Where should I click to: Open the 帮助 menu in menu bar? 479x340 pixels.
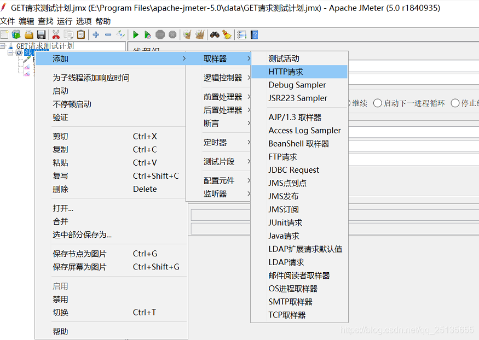pos(103,21)
